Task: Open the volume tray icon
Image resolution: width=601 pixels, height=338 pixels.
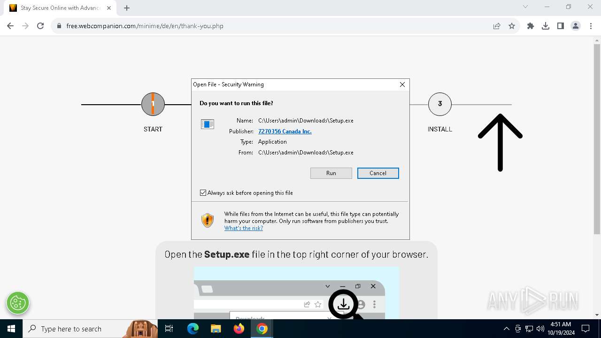Action: [x=540, y=329]
